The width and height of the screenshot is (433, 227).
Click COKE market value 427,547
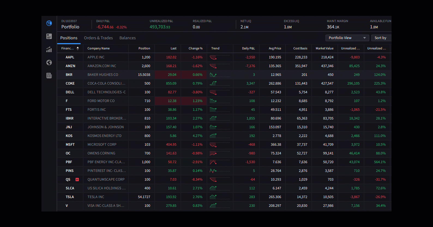coord(327,83)
